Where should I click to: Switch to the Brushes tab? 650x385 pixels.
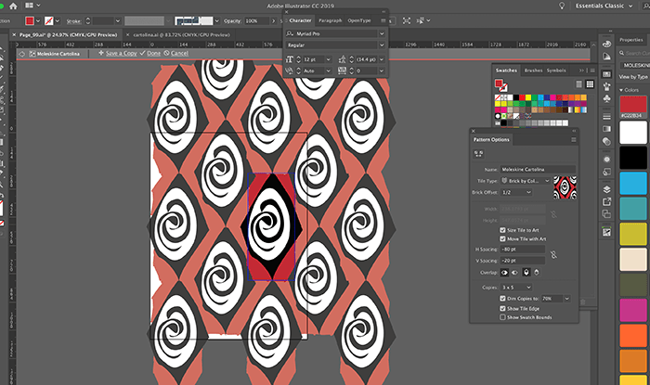coord(533,71)
